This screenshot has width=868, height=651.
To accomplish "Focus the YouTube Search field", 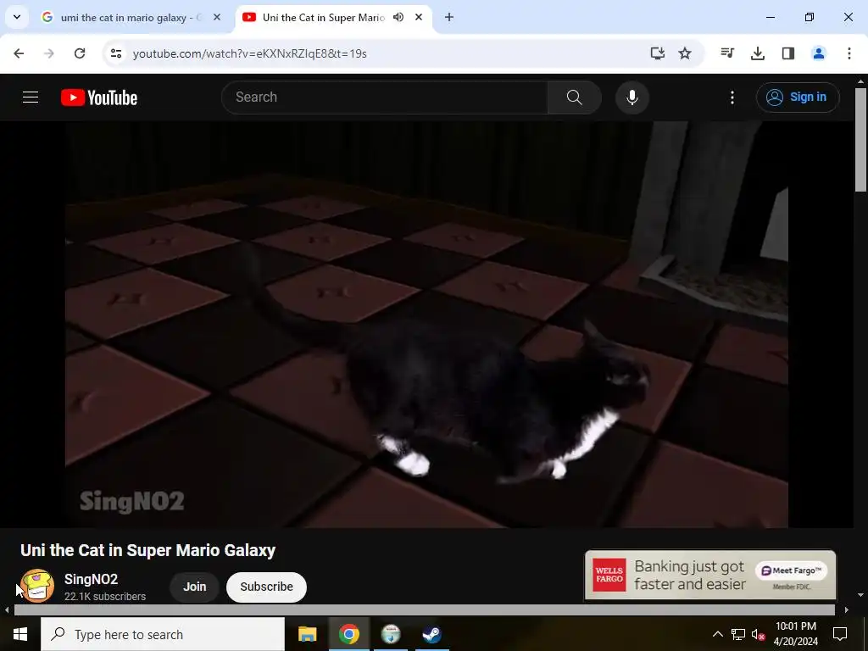I will point(385,97).
